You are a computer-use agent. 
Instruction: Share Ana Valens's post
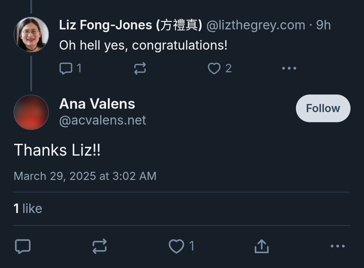point(262,246)
